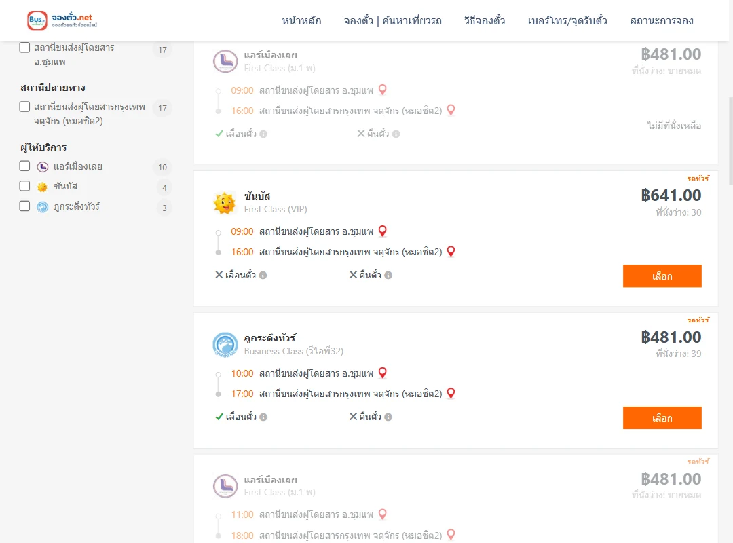Click the แอร์เมืองเลย logo on the 09:00 sold-out card
Image resolution: width=733 pixels, height=543 pixels.
point(225,61)
